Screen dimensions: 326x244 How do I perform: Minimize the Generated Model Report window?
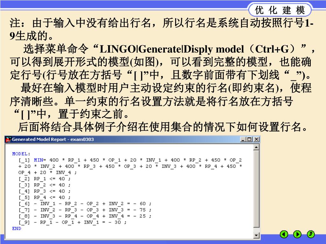(x=243, y=139)
